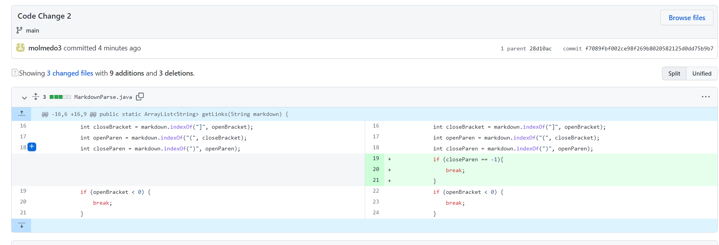719x245 pixels.
Task: Add a comment with the blue plus icon
Action: click(x=32, y=147)
